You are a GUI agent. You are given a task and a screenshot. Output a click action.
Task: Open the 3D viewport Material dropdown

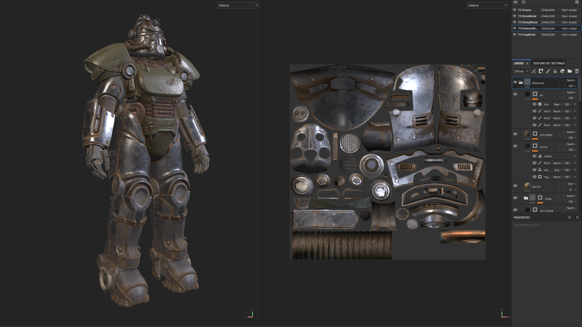pos(238,5)
